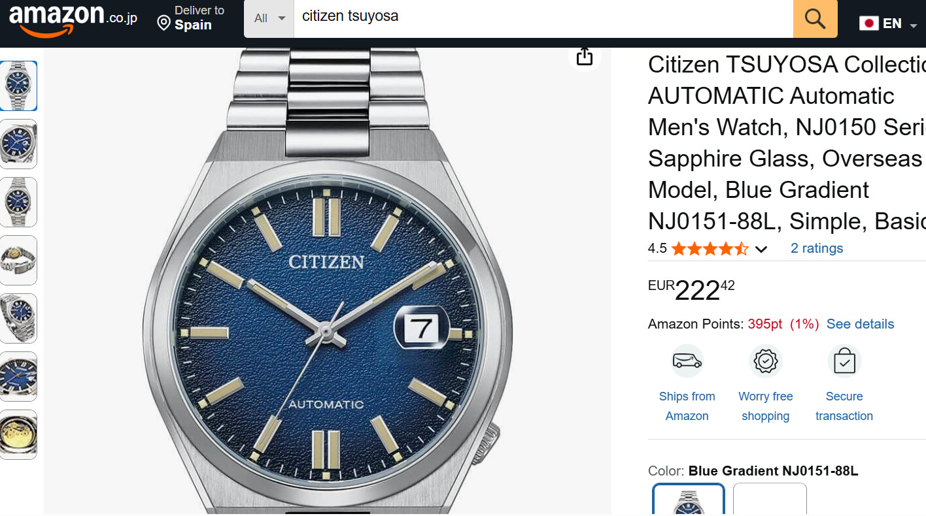Click the Secure transaction bag icon

pyautogui.click(x=844, y=361)
